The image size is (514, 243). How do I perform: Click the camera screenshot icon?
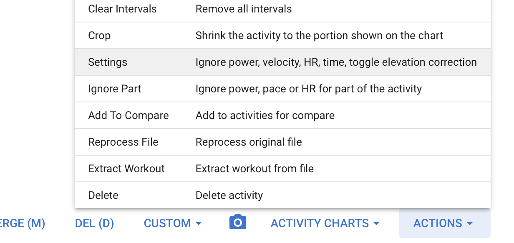tap(238, 223)
